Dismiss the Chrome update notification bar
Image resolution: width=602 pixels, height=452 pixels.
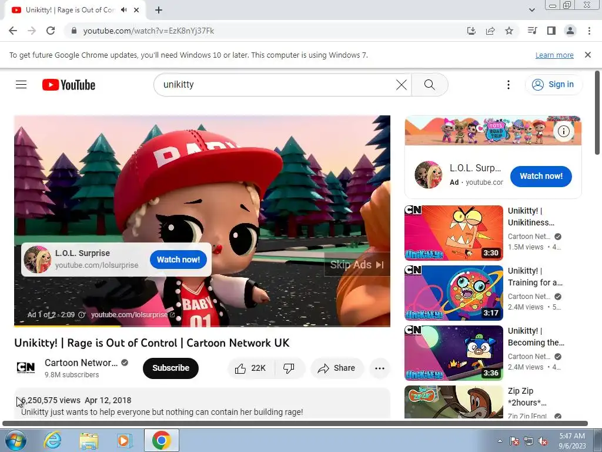pyautogui.click(x=588, y=55)
